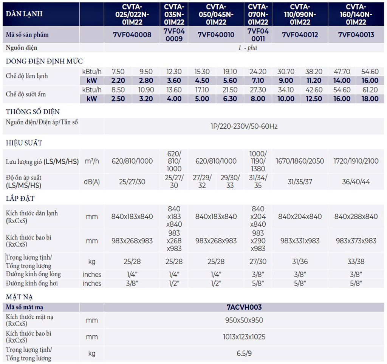This screenshot has height=364, width=387.
Task: Click the panel weight value 6.5/9
Action: (244, 353)
